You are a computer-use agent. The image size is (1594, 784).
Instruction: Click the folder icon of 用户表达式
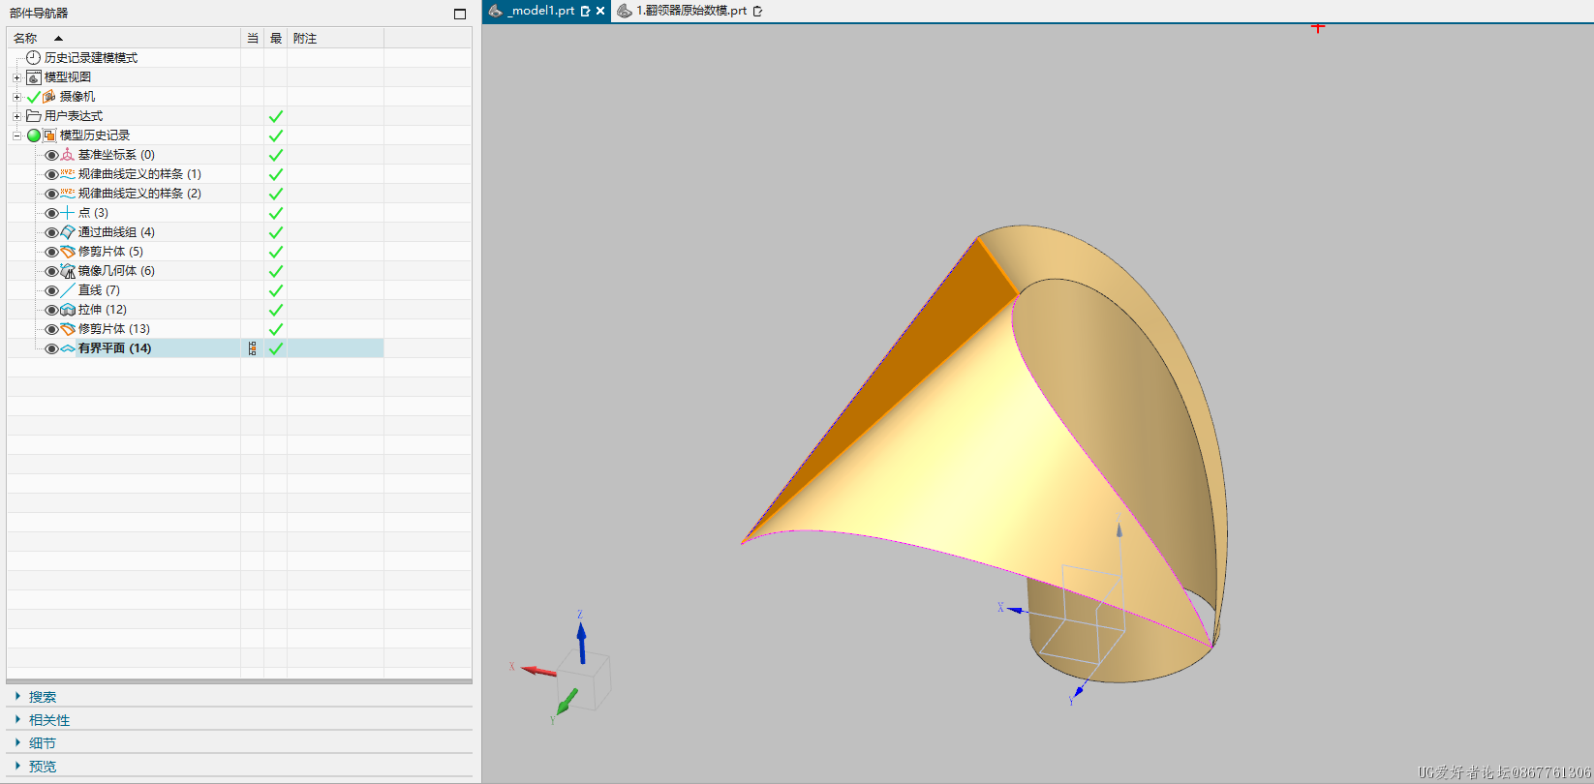tap(34, 116)
